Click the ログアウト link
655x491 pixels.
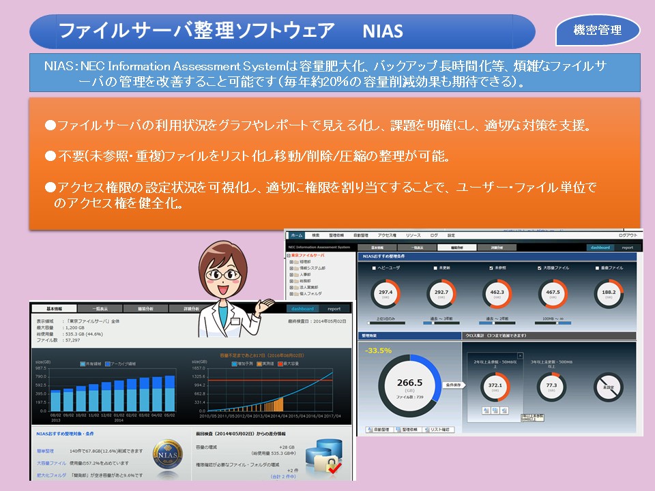[x=628, y=235]
